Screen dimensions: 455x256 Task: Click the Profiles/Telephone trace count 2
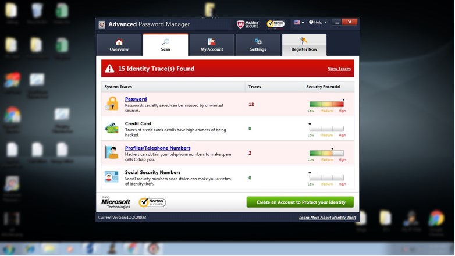click(x=250, y=153)
